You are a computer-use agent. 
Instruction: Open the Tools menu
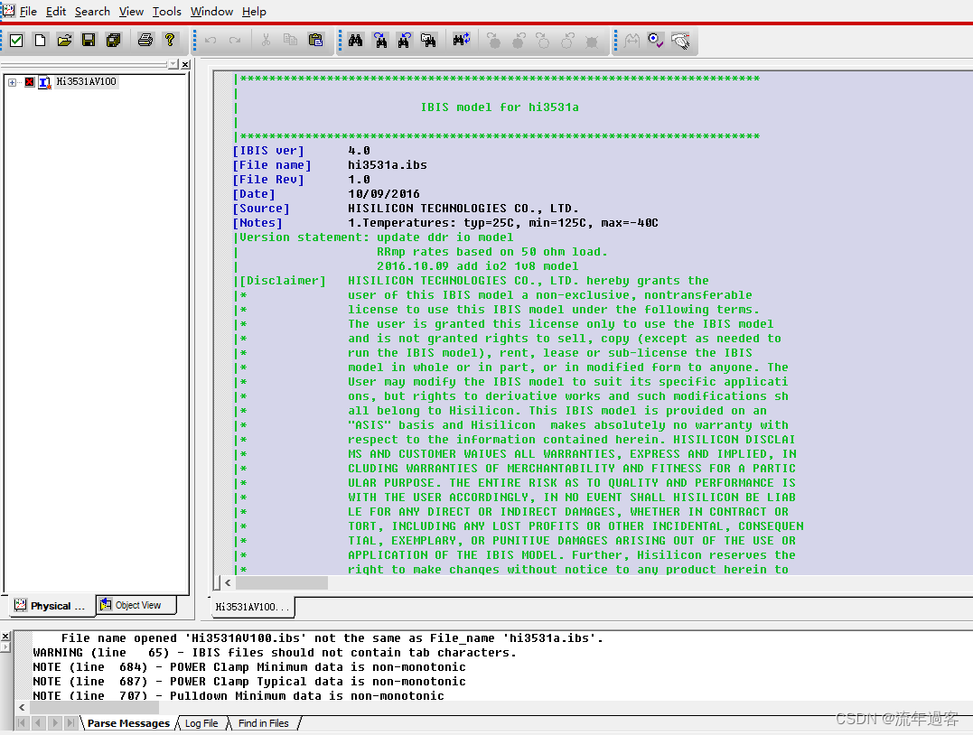pyautogui.click(x=167, y=11)
